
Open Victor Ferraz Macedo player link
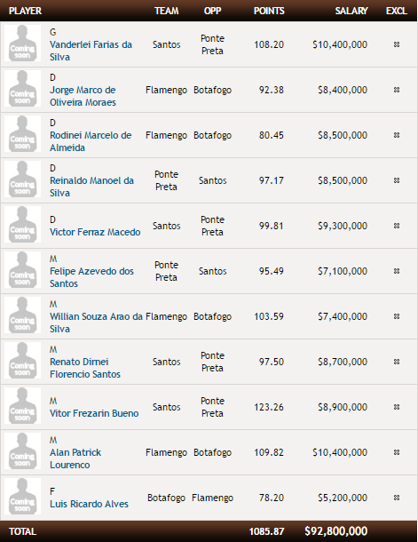95,232
